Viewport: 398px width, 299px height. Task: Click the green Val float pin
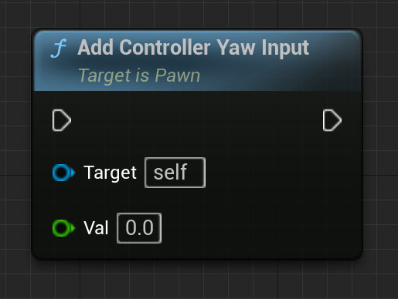point(63,228)
